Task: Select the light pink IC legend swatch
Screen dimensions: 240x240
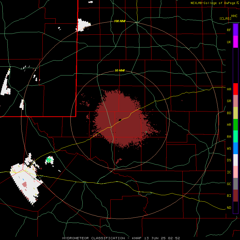Action: tap(235, 172)
